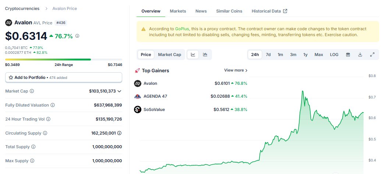Viewport: 381px width, 174px height.
Task: Click the star icon in Add to Portfolio
Action: [x=11, y=78]
